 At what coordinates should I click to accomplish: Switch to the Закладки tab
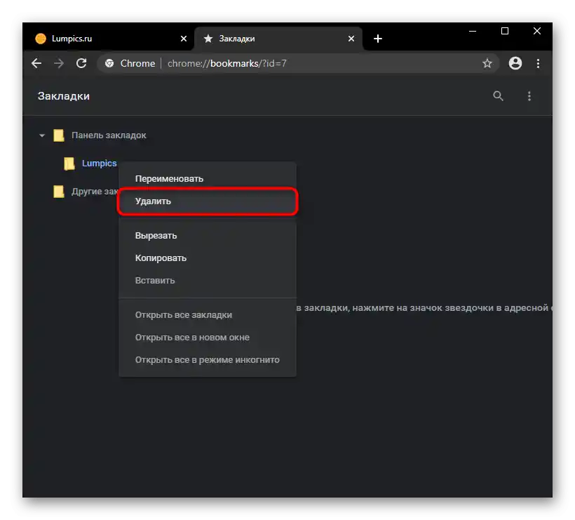tap(278, 39)
